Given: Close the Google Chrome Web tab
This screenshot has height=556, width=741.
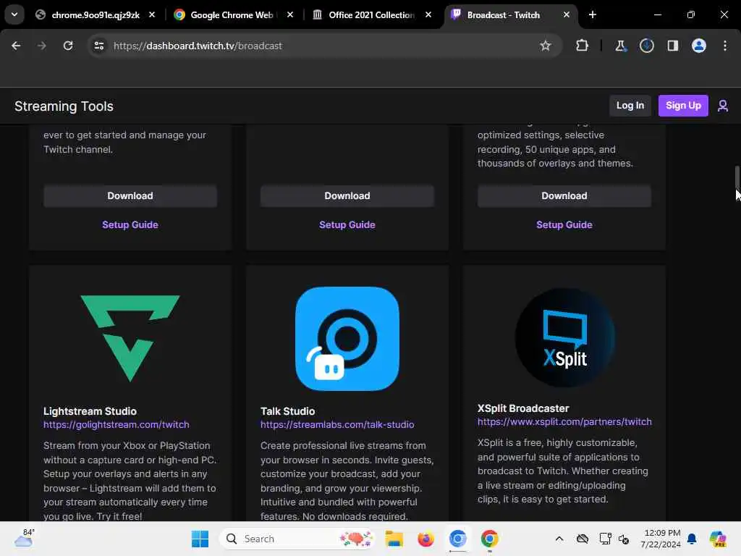Looking at the screenshot, I should click(x=290, y=14).
